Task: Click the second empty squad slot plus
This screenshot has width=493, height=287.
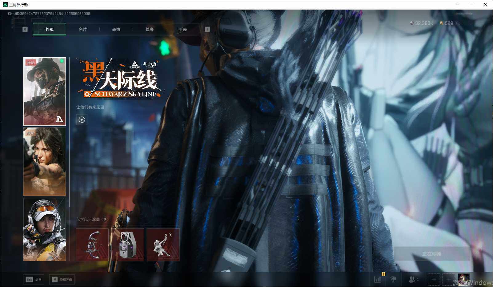Action: (448, 280)
